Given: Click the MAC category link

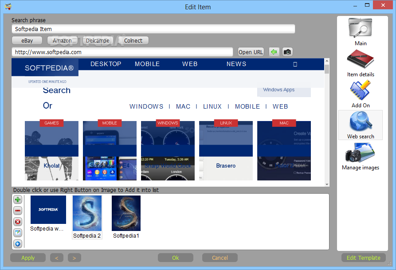Looking at the screenshot, I should coord(183,106).
